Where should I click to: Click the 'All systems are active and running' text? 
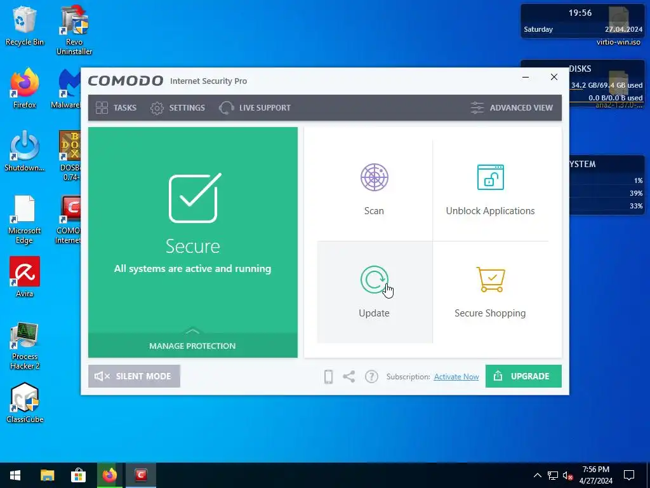(193, 269)
